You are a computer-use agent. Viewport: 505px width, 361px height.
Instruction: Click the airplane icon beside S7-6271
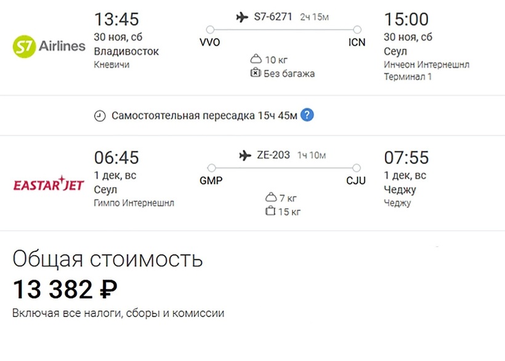click(x=242, y=17)
